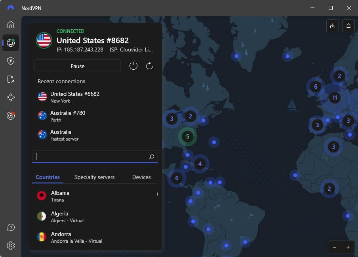Open the Meshnet sidebar icon
The height and width of the screenshot is (257, 358).
[x=11, y=97]
